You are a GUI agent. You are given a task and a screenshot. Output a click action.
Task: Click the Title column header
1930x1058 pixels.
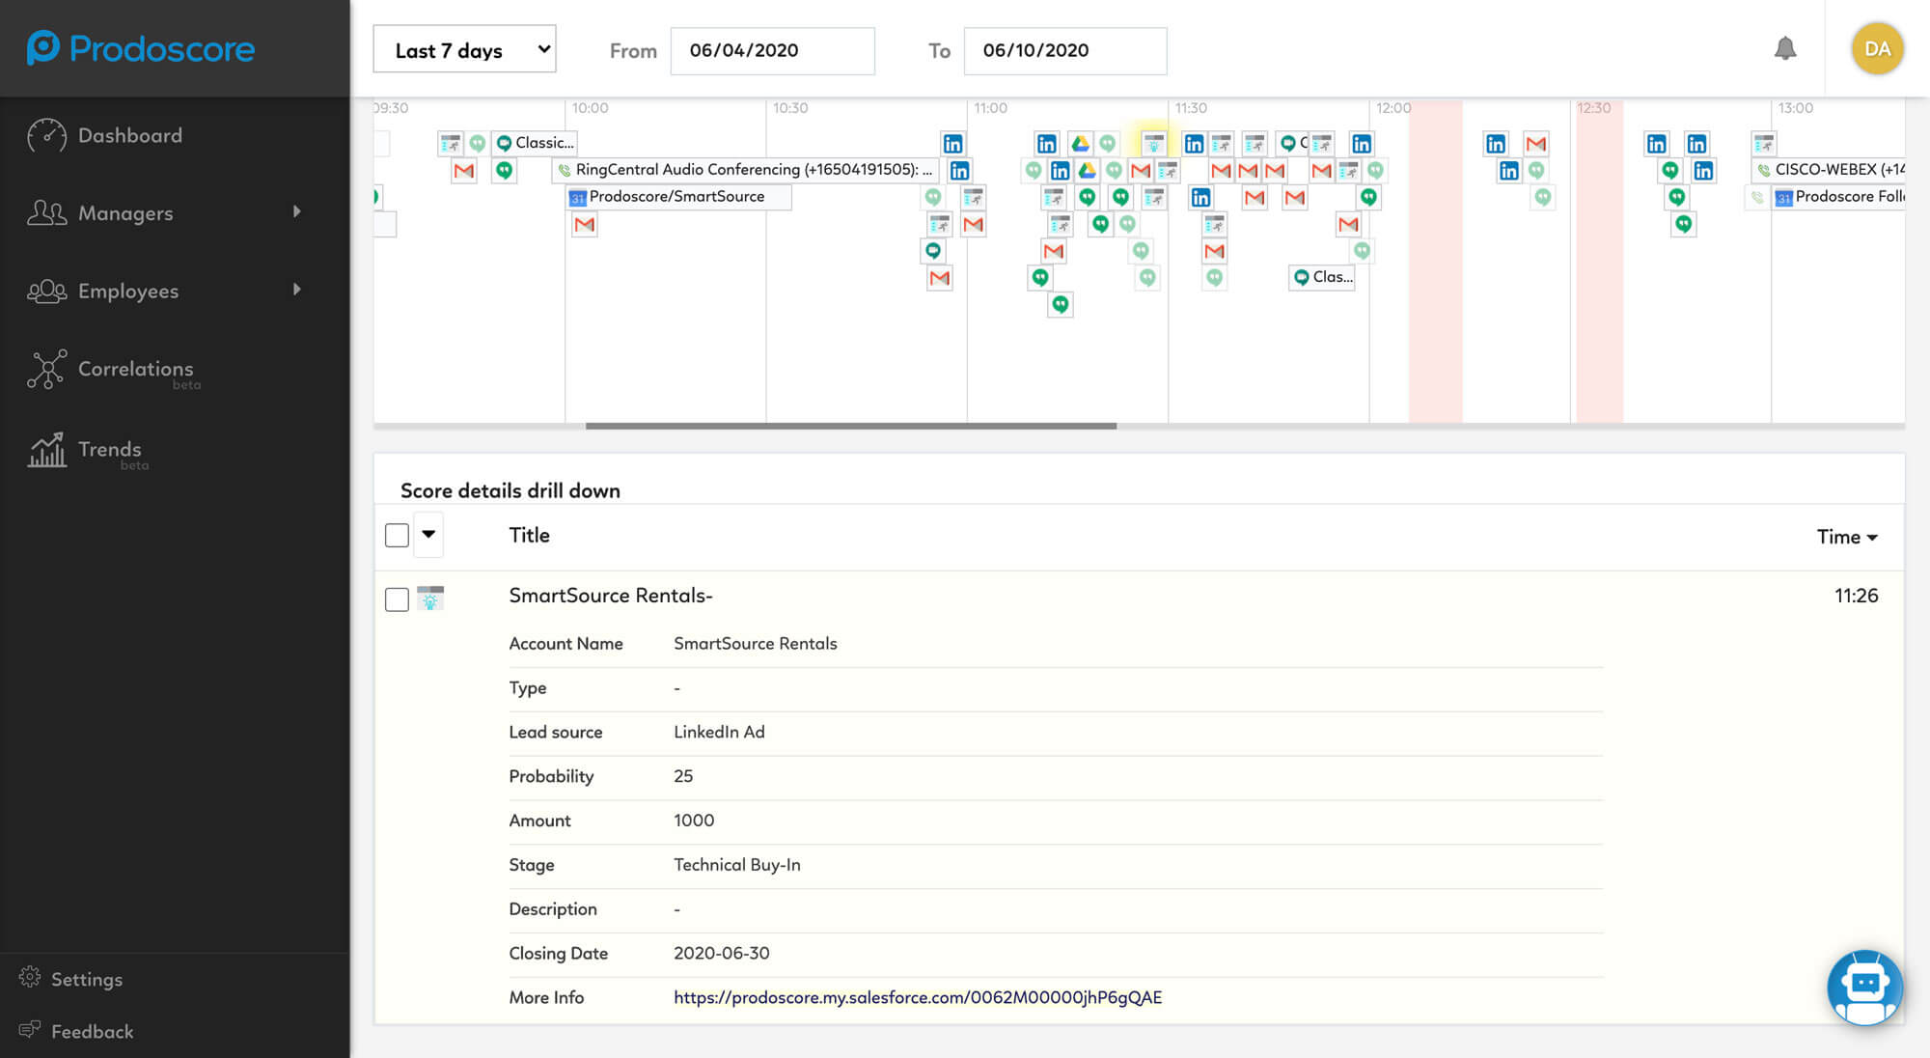point(529,535)
